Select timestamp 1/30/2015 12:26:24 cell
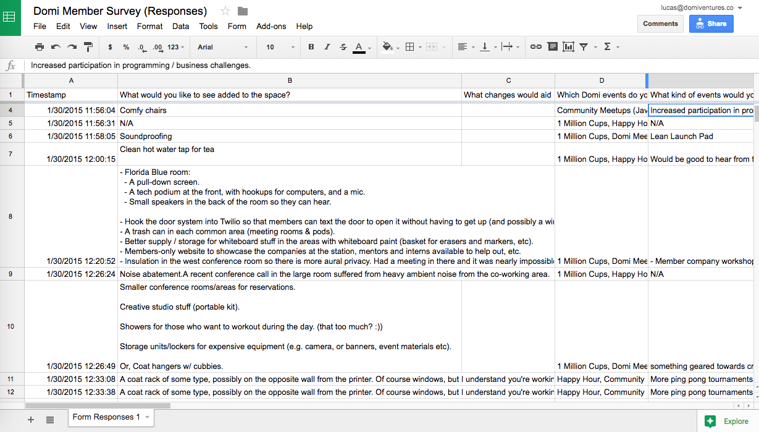The image size is (759, 432). coord(70,274)
